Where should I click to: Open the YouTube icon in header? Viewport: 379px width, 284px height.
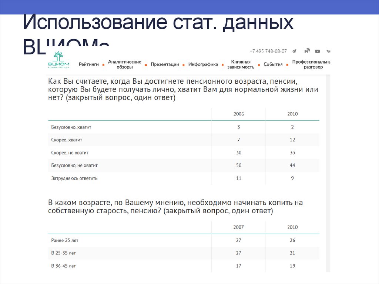pyautogui.click(x=318, y=51)
